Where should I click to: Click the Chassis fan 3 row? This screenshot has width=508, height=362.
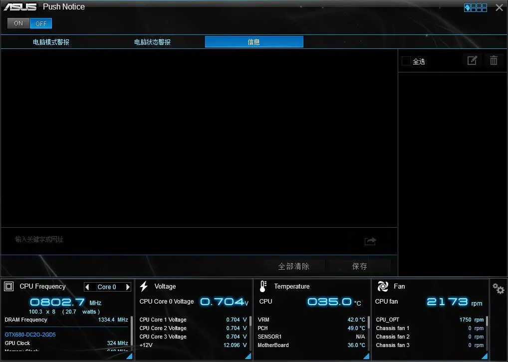(430, 345)
